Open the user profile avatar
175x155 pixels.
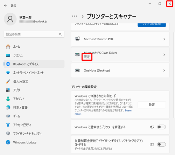point(10,19)
